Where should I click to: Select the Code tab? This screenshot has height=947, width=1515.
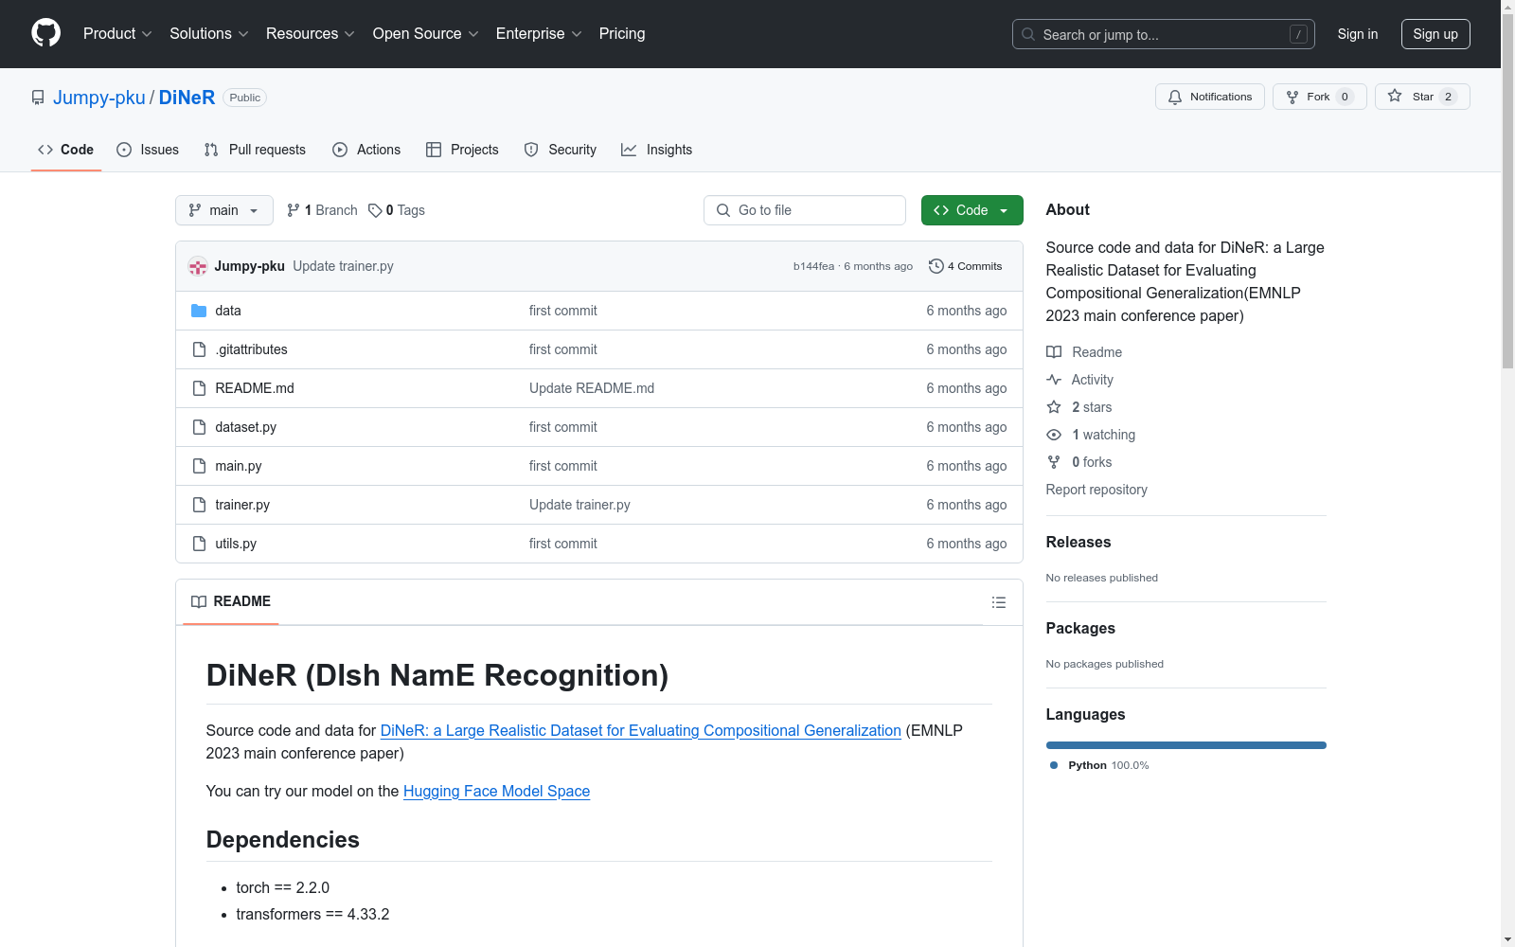pyautogui.click(x=66, y=150)
